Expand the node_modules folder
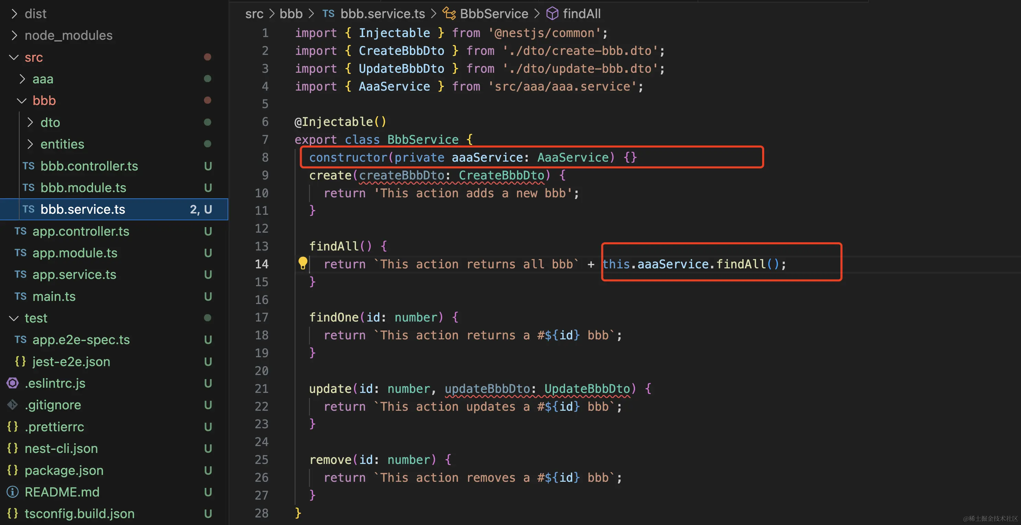This screenshot has width=1021, height=525. pyautogui.click(x=14, y=36)
